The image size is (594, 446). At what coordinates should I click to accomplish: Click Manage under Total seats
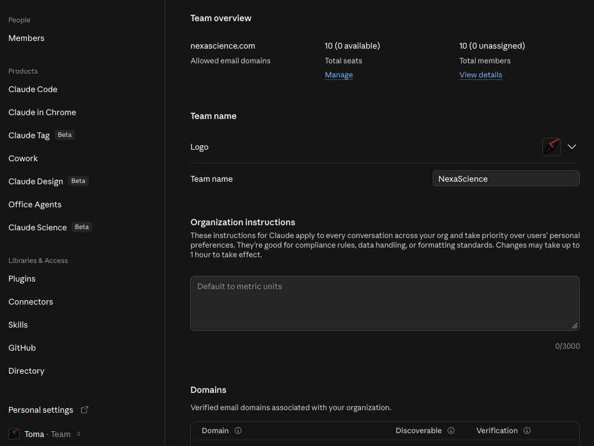coord(339,75)
